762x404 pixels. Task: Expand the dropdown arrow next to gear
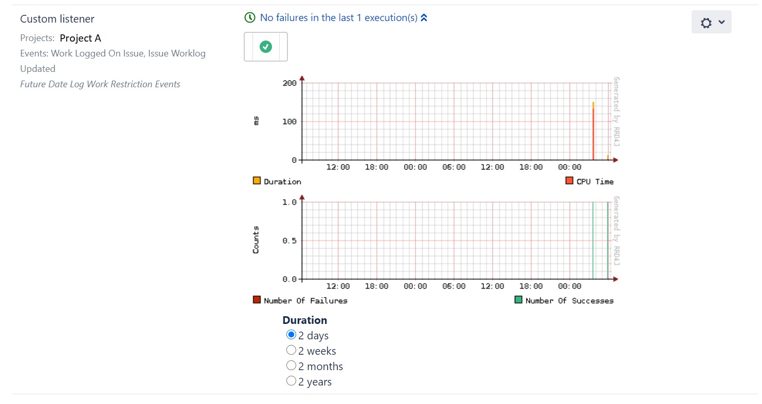(721, 22)
